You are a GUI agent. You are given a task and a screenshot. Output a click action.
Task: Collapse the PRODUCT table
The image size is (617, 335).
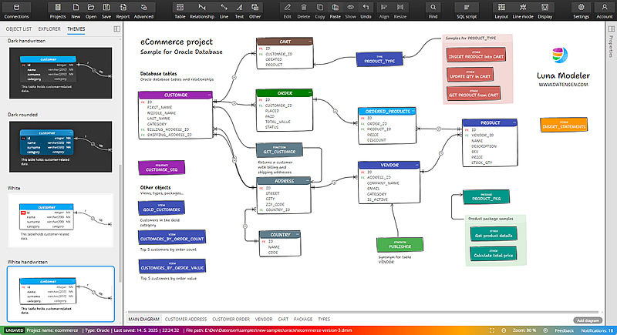[x=514, y=122]
